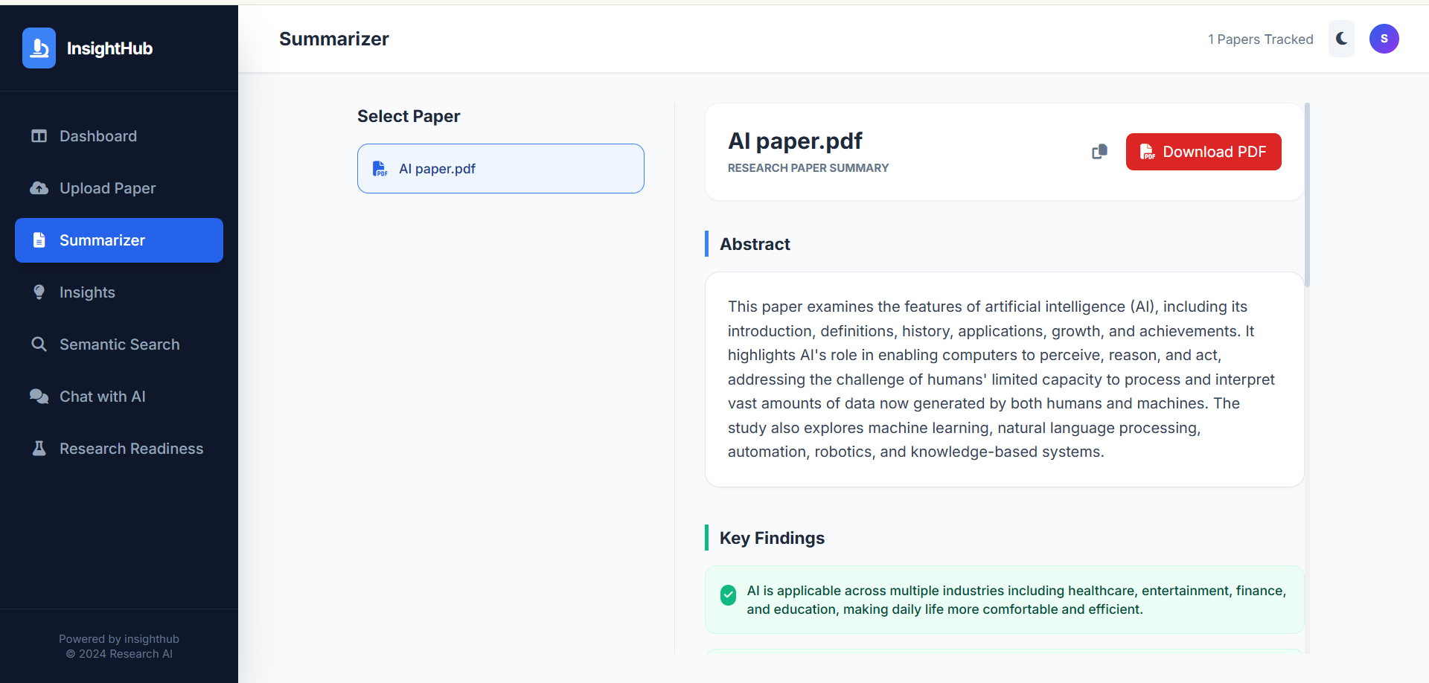Select the Summarizer menu item

point(119,240)
